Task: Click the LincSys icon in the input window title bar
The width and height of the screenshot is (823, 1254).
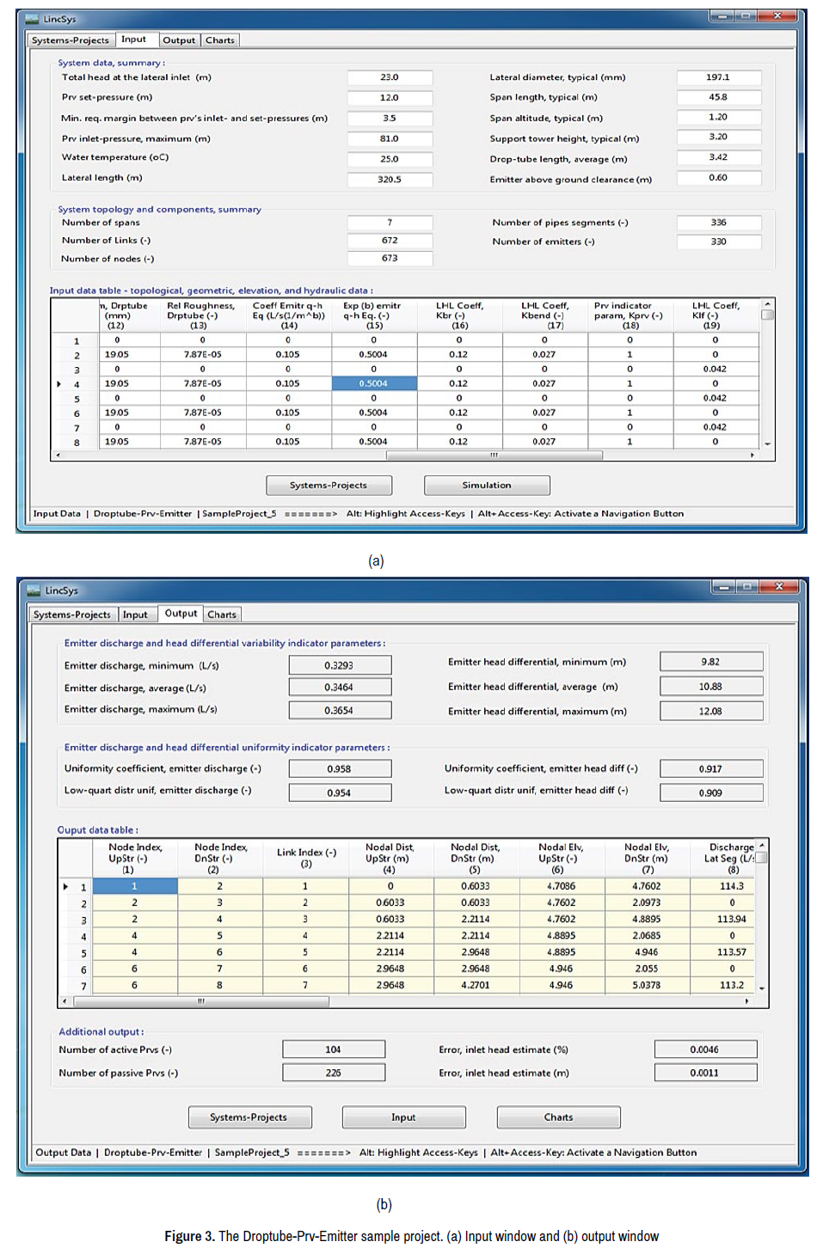Action: tap(33, 19)
